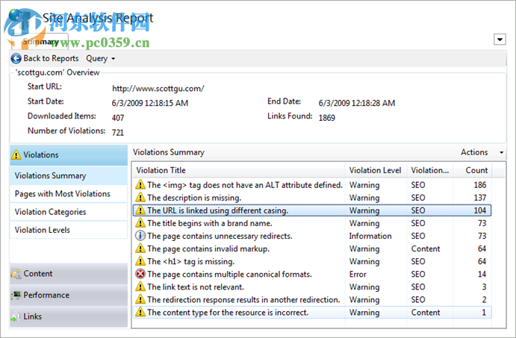Click the count 14 cell
This screenshot has height=338, width=516.
pyautogui.click(x=482, y=274)
